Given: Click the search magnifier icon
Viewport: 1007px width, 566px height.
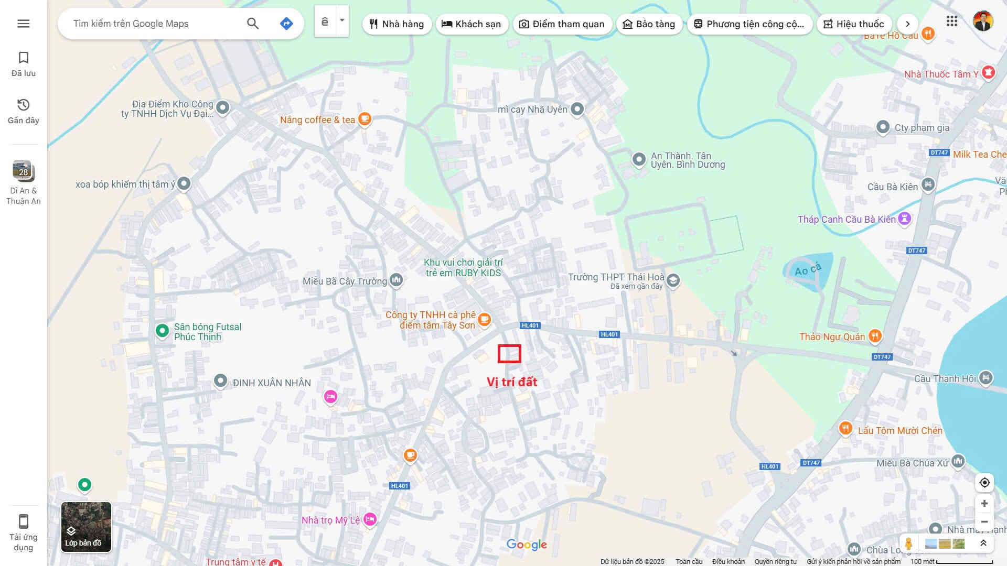Looking at the screenshot, I should (x=253, y=24).
